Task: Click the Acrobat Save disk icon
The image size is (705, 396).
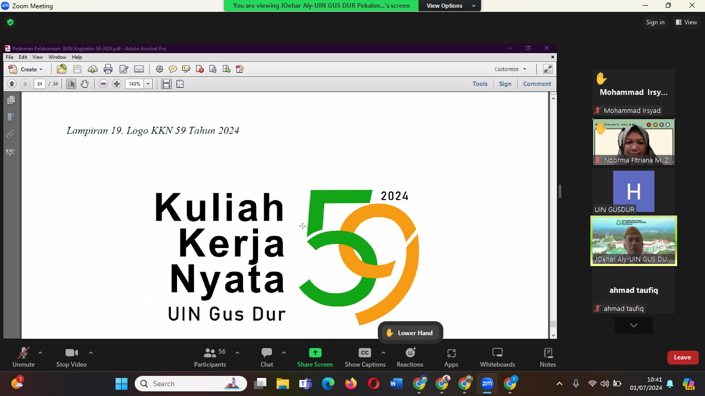Action: (77, 69)
